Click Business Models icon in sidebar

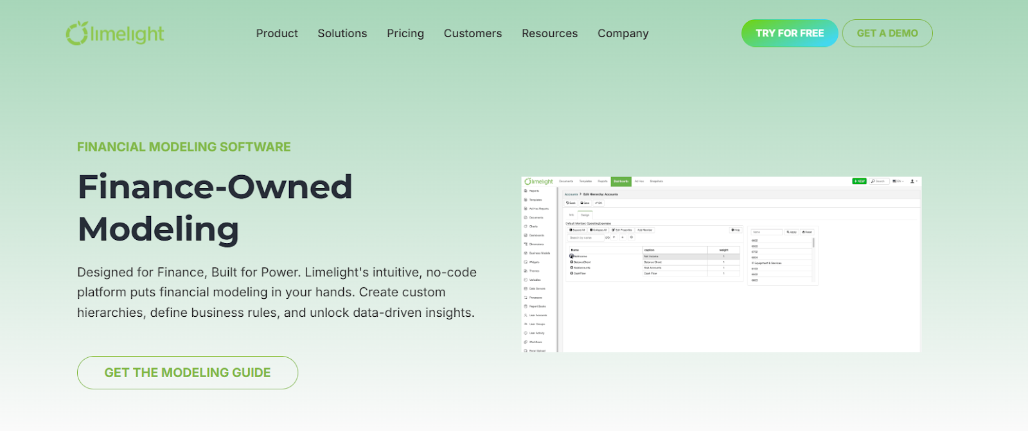click(526, 253)
